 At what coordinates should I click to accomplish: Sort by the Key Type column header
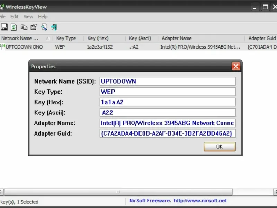[68, 38]
